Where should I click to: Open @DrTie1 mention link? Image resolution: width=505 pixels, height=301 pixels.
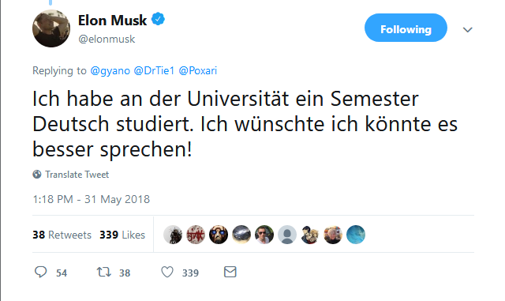pyautogui.click(x=154, y=70)
